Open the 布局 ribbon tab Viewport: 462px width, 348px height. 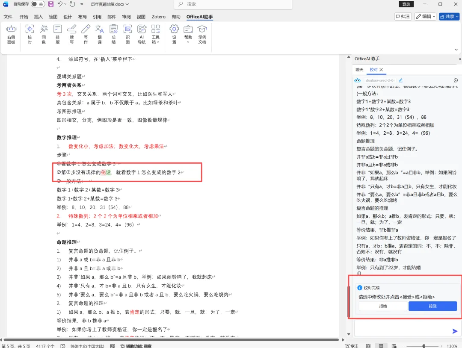[82, 17]
